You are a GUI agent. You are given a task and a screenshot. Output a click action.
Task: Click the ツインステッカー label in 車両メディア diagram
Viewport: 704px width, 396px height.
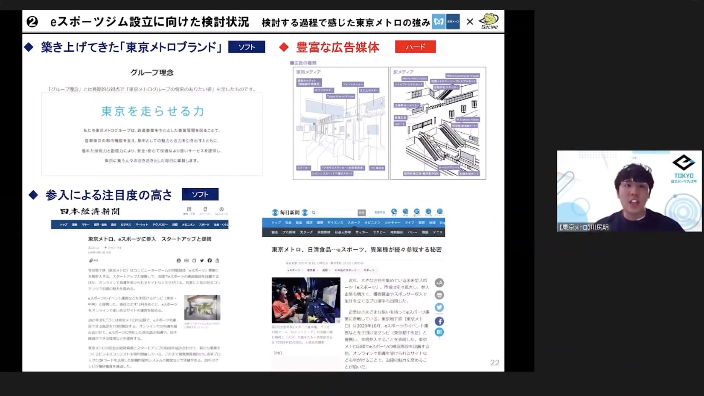(x=353, y=84)
